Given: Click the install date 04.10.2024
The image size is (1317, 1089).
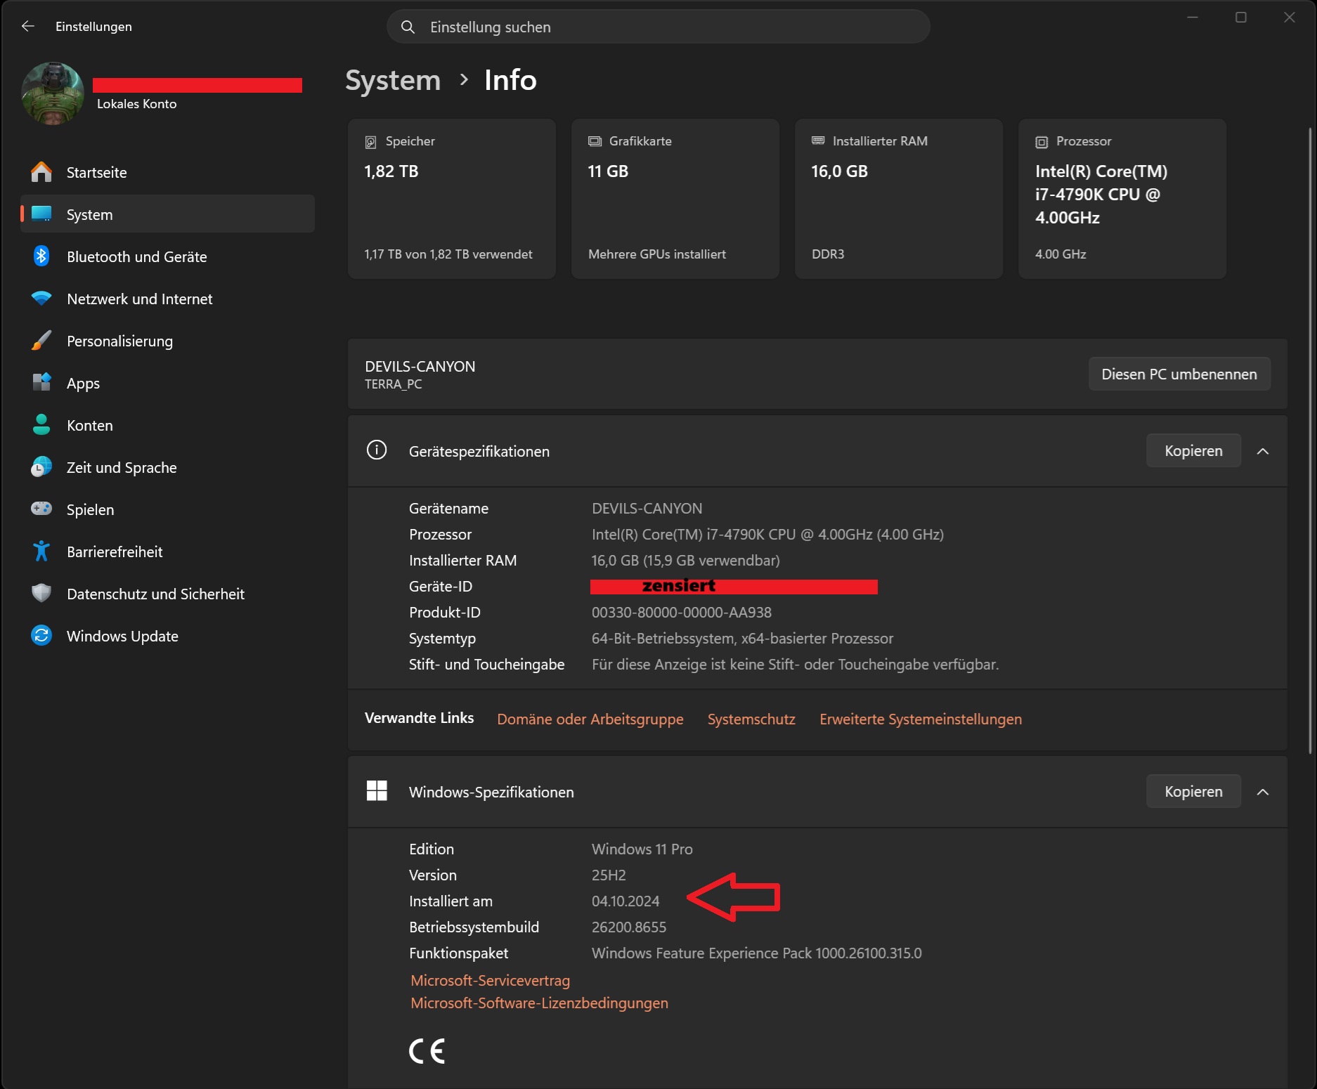Looking at the screenshot, I should pos(625,901).
